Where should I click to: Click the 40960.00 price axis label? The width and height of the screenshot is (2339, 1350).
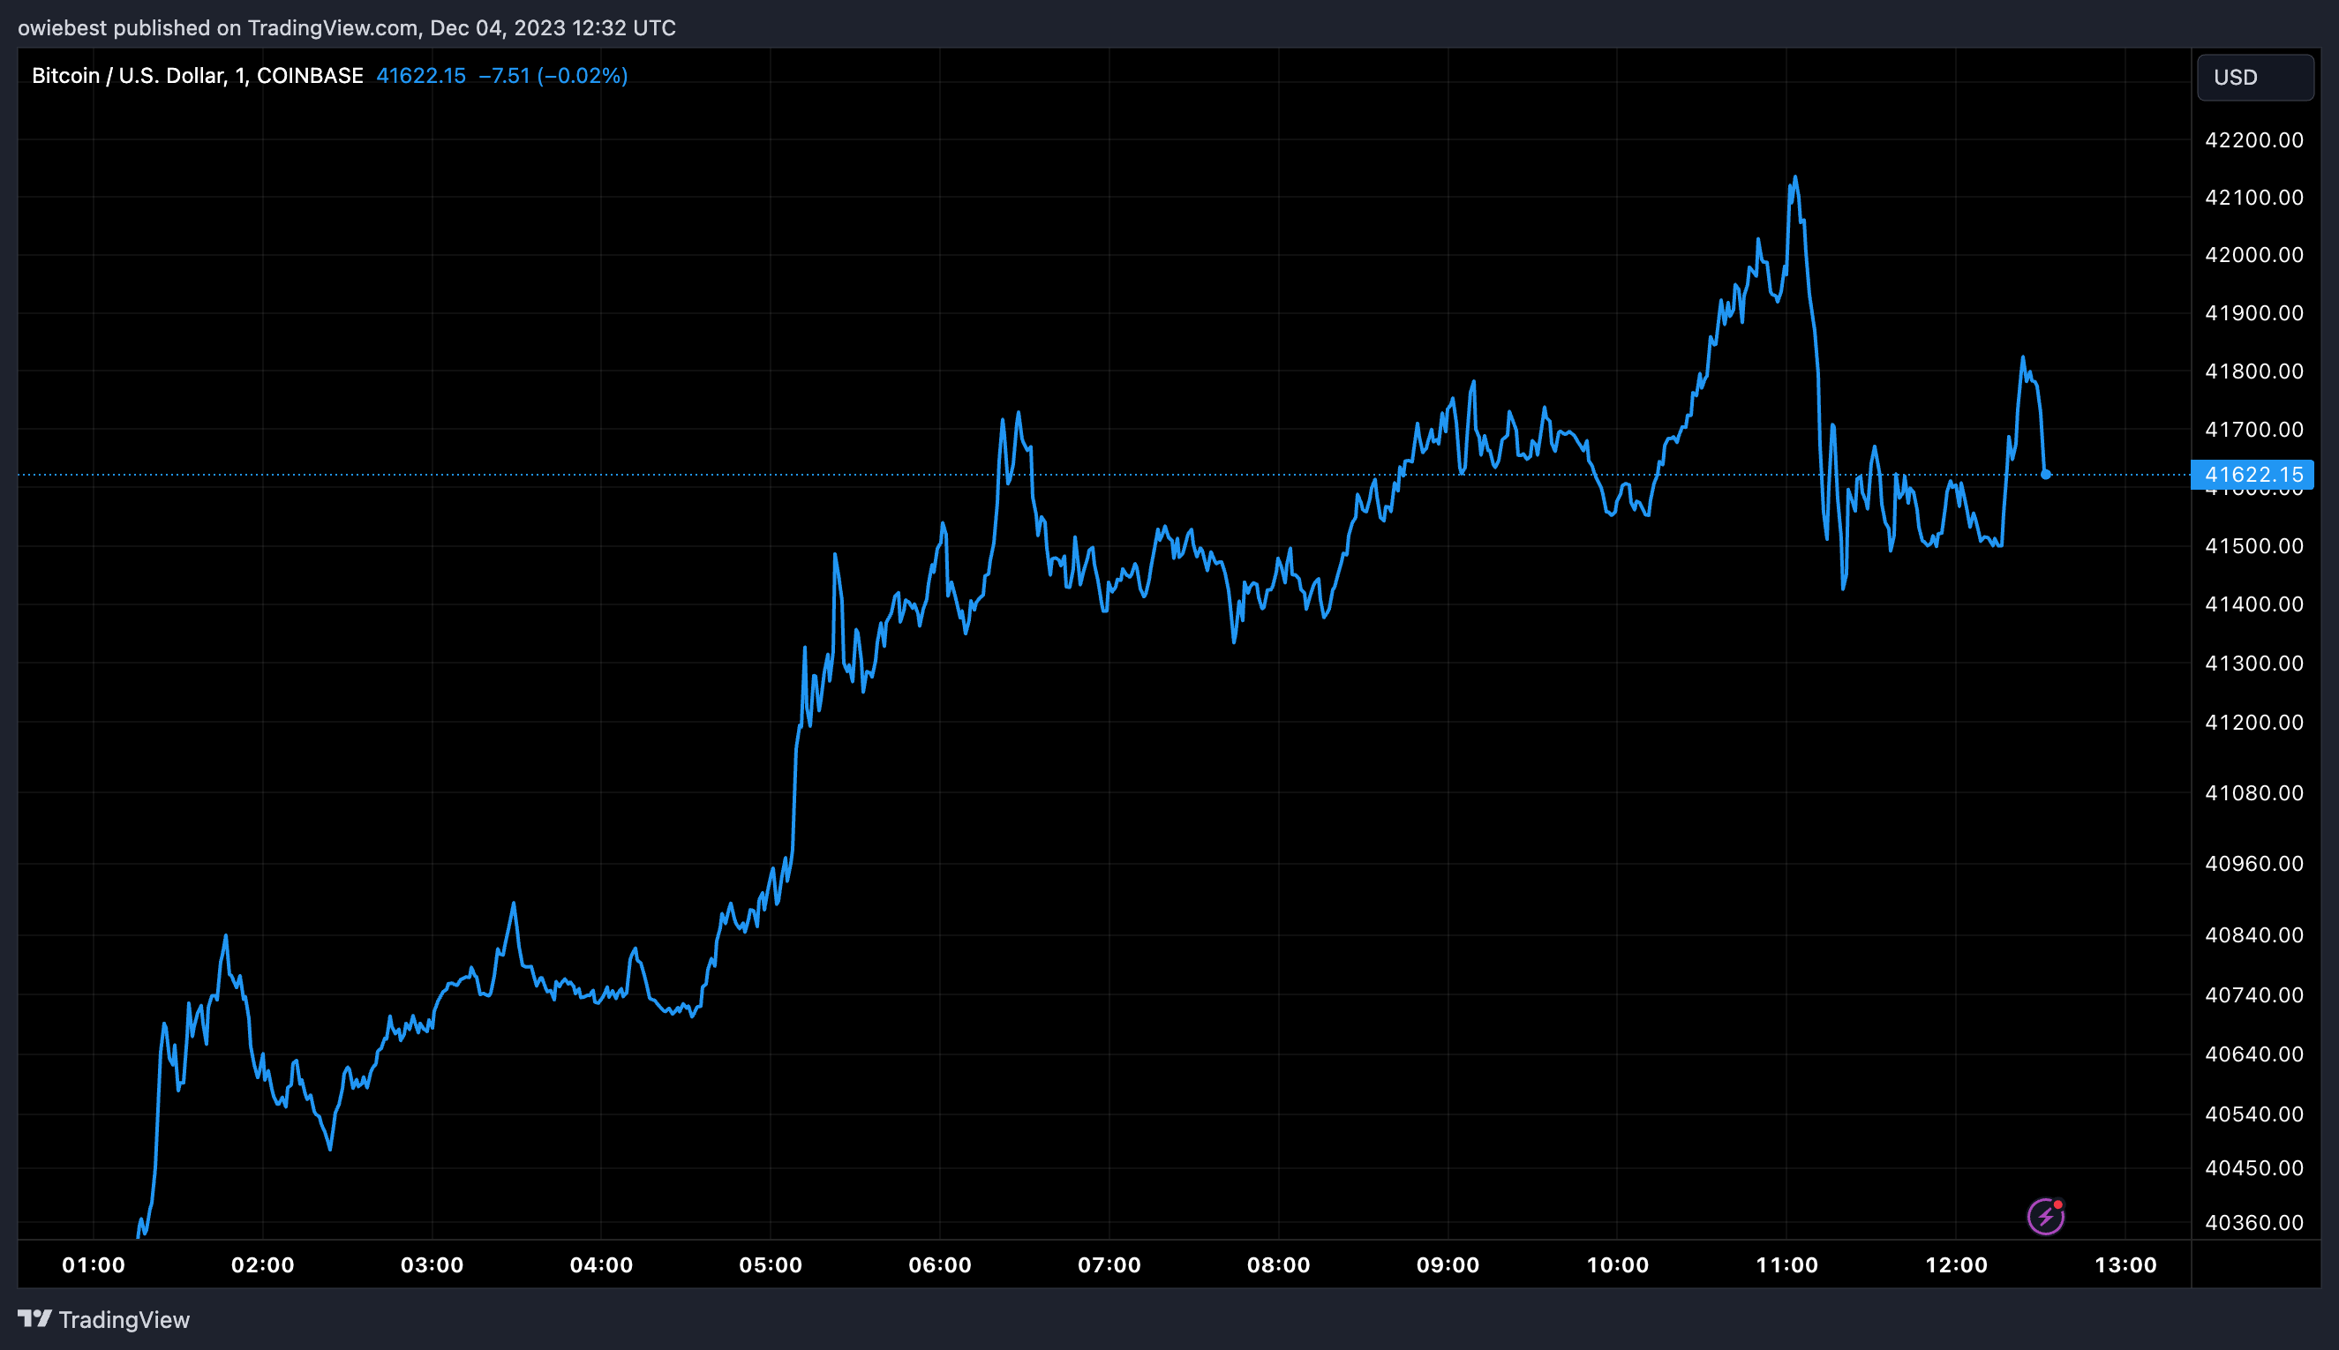(x=2253, y=864)
